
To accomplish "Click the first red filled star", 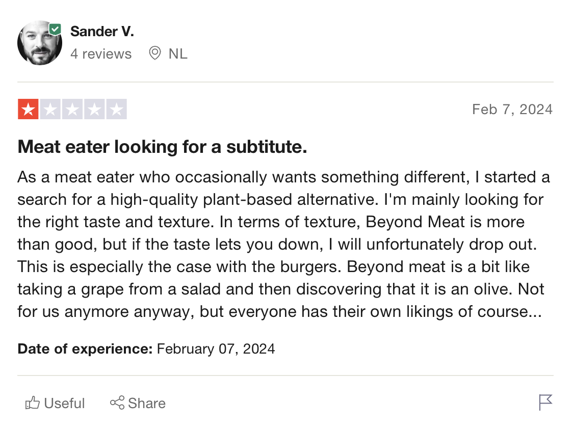I will pyautogui.click(x=28, y=110).
